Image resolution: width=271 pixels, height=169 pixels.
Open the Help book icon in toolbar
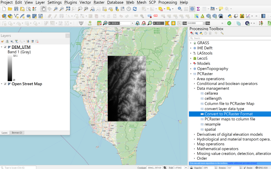pos(263,16)
